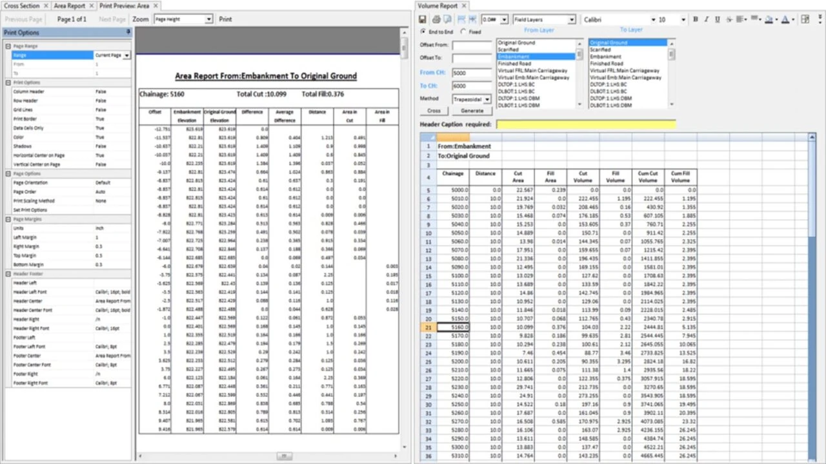
Task: Collapse the Print Options section
Action: coord(8,82)
